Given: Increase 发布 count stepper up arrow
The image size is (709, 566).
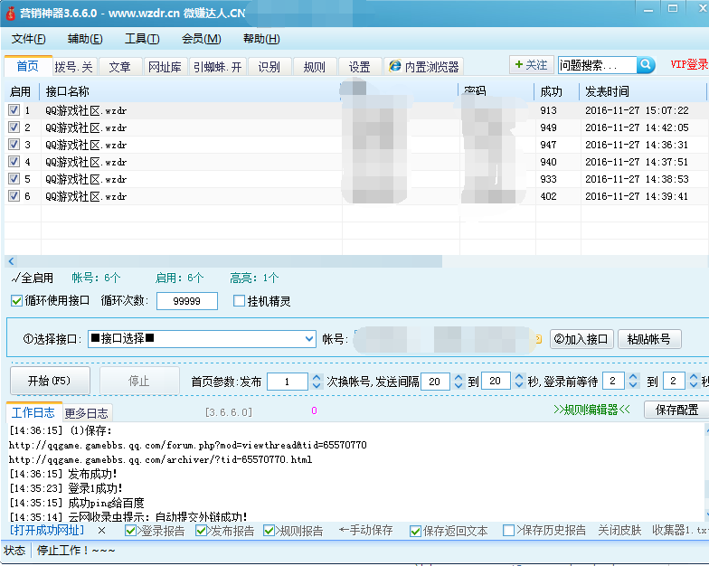Looking at the screenshot, I should point(317,378).
